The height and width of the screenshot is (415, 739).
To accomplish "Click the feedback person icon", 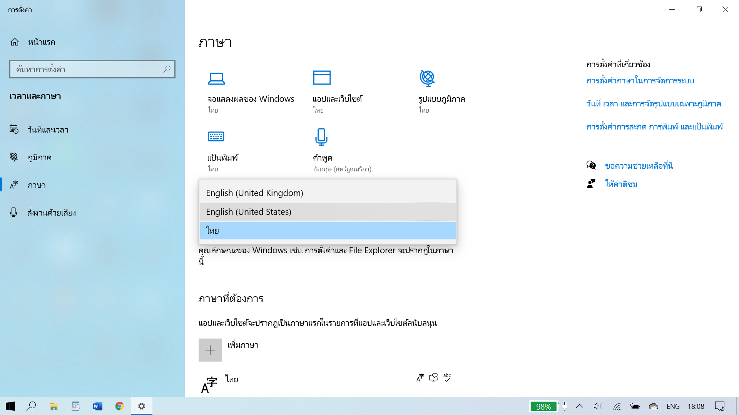I will click(x=591, y=184).
